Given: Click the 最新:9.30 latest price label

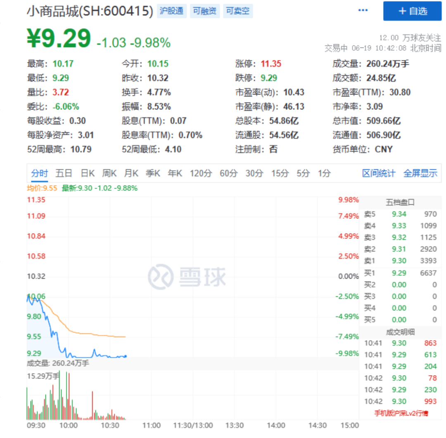Looking at the screenshot, I should 99,188.
